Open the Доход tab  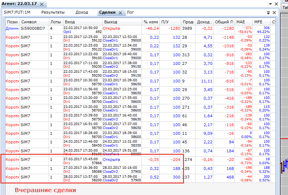82,12
